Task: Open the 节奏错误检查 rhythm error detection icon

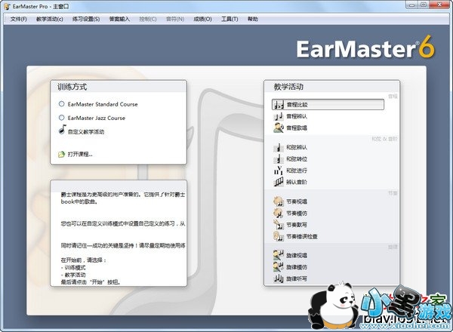Action: point(279,236)
